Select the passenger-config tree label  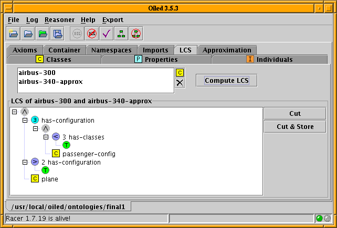(x=89, y=154)
